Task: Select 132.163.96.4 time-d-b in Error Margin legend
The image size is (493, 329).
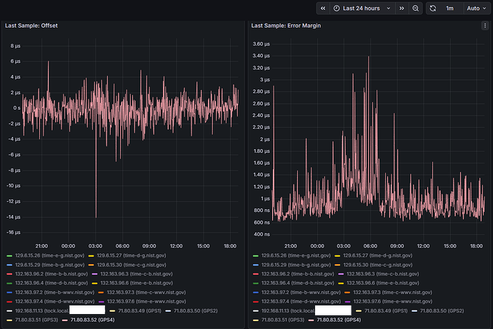Action: 298,283
